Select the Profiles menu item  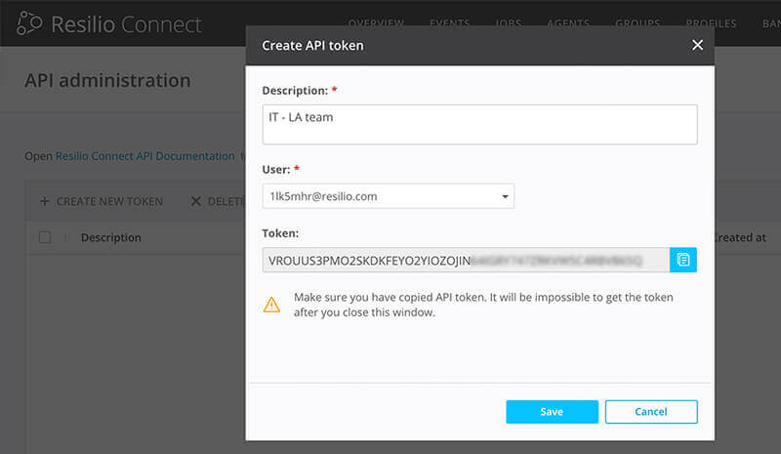711,23
